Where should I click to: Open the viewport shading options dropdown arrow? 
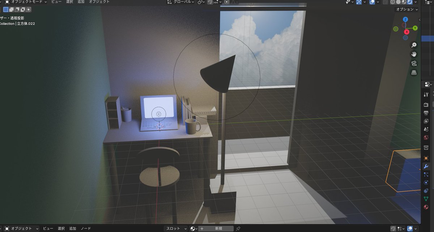416,2
